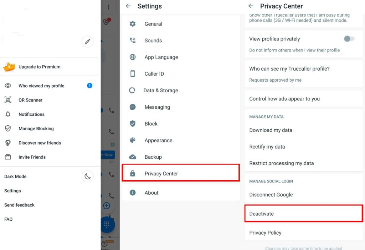Tap the phone icon next to Sounds
This screenshot has width=365, height=250.
pos(133,40)
